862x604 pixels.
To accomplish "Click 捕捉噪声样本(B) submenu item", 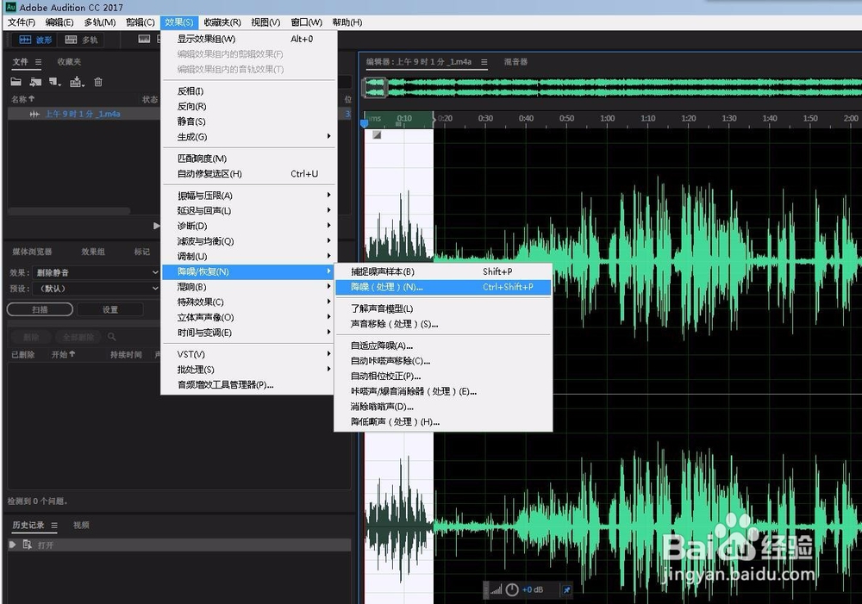I will 443,271.
